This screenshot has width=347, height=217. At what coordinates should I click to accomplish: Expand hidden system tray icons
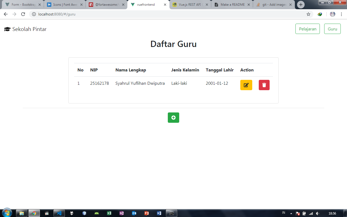[x=291, y=213]
